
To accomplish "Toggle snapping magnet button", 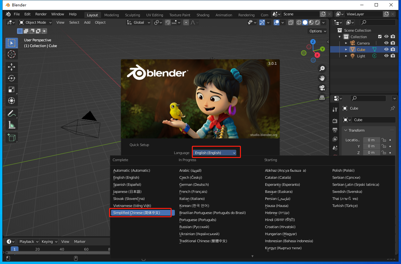I will point(168,22).
